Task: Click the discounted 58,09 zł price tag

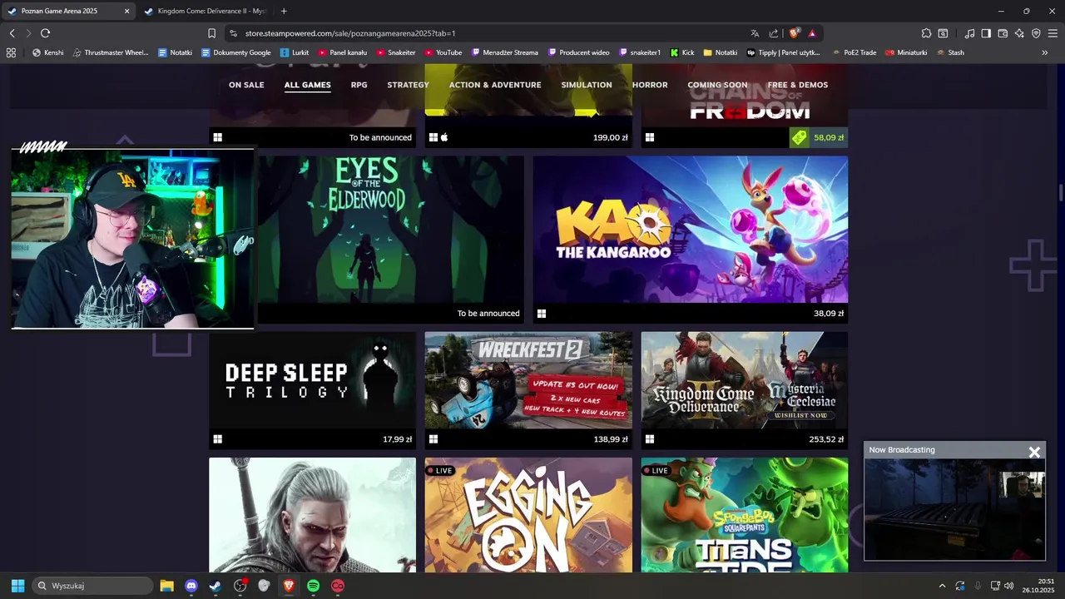Action: (x=818, y=137)
